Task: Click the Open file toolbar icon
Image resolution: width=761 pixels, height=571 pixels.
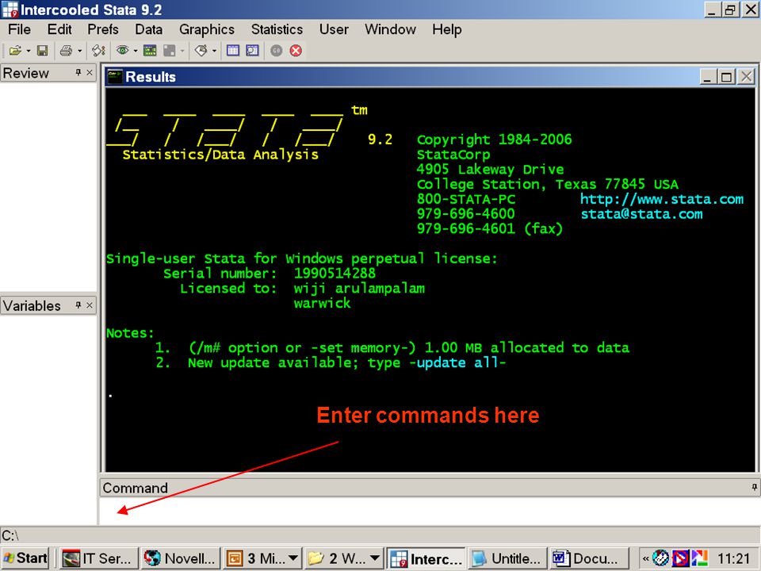Action: point(15,51)
